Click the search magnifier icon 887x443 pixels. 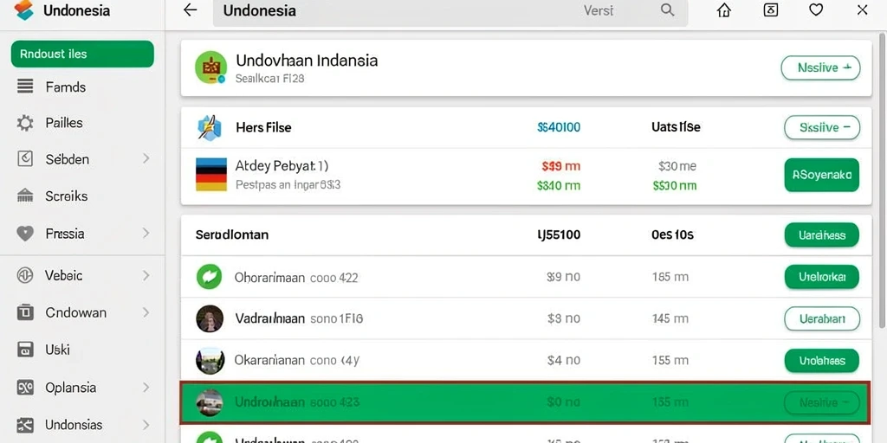pos(668,10)
